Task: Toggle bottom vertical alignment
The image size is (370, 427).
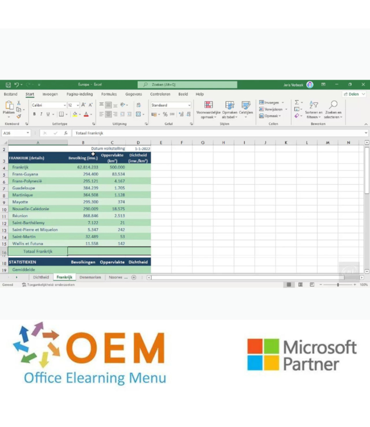Action: (x=116, y=105)
